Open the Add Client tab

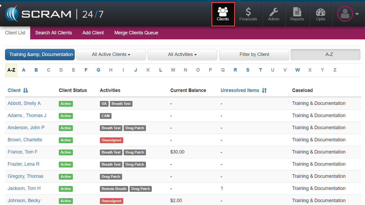coord(93,33)
